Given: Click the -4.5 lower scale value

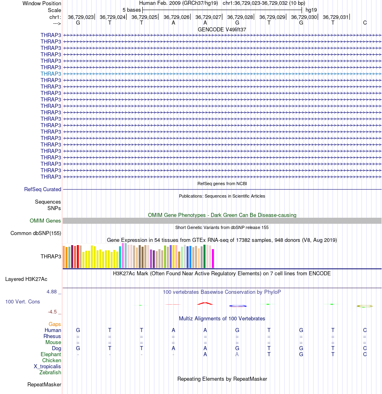Looking at the screenshot, I should [52, 311].
